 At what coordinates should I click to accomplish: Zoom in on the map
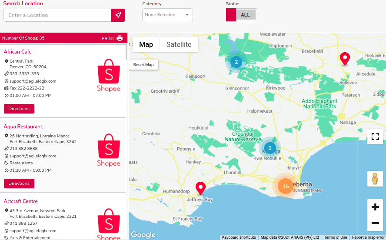tap(375, 207)
